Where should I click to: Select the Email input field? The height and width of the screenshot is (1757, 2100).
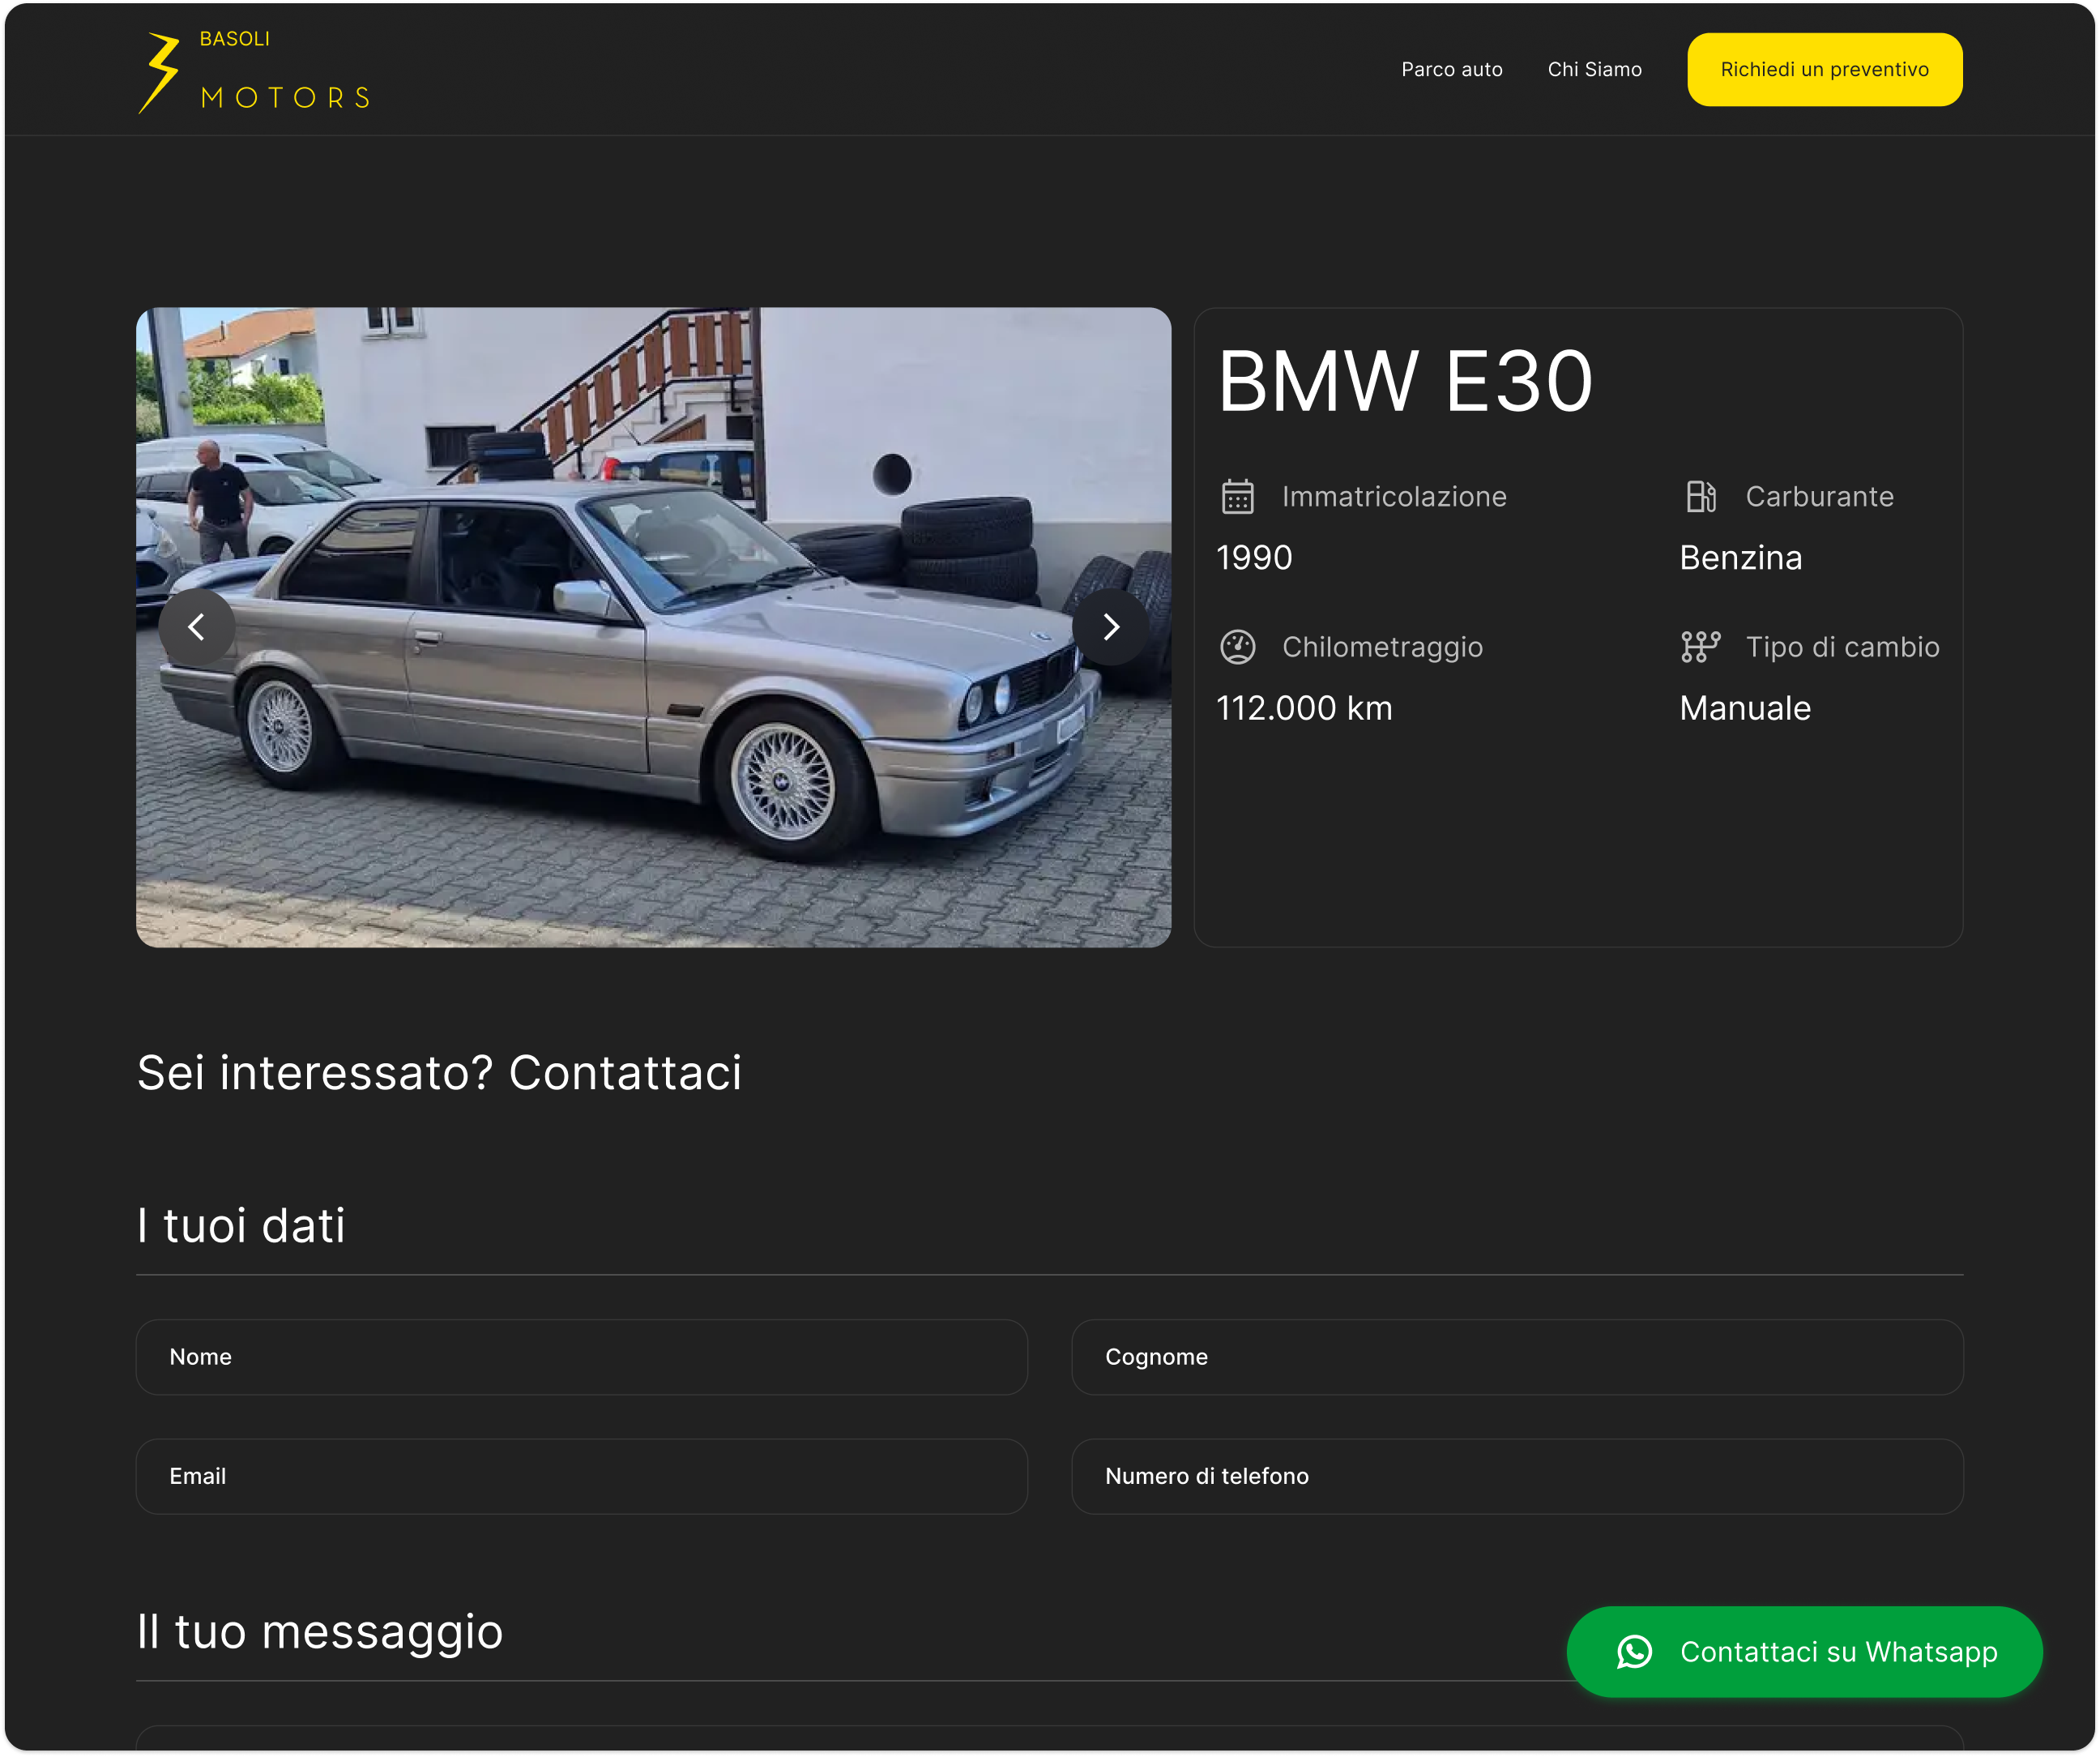click(x=581, y=1476)
